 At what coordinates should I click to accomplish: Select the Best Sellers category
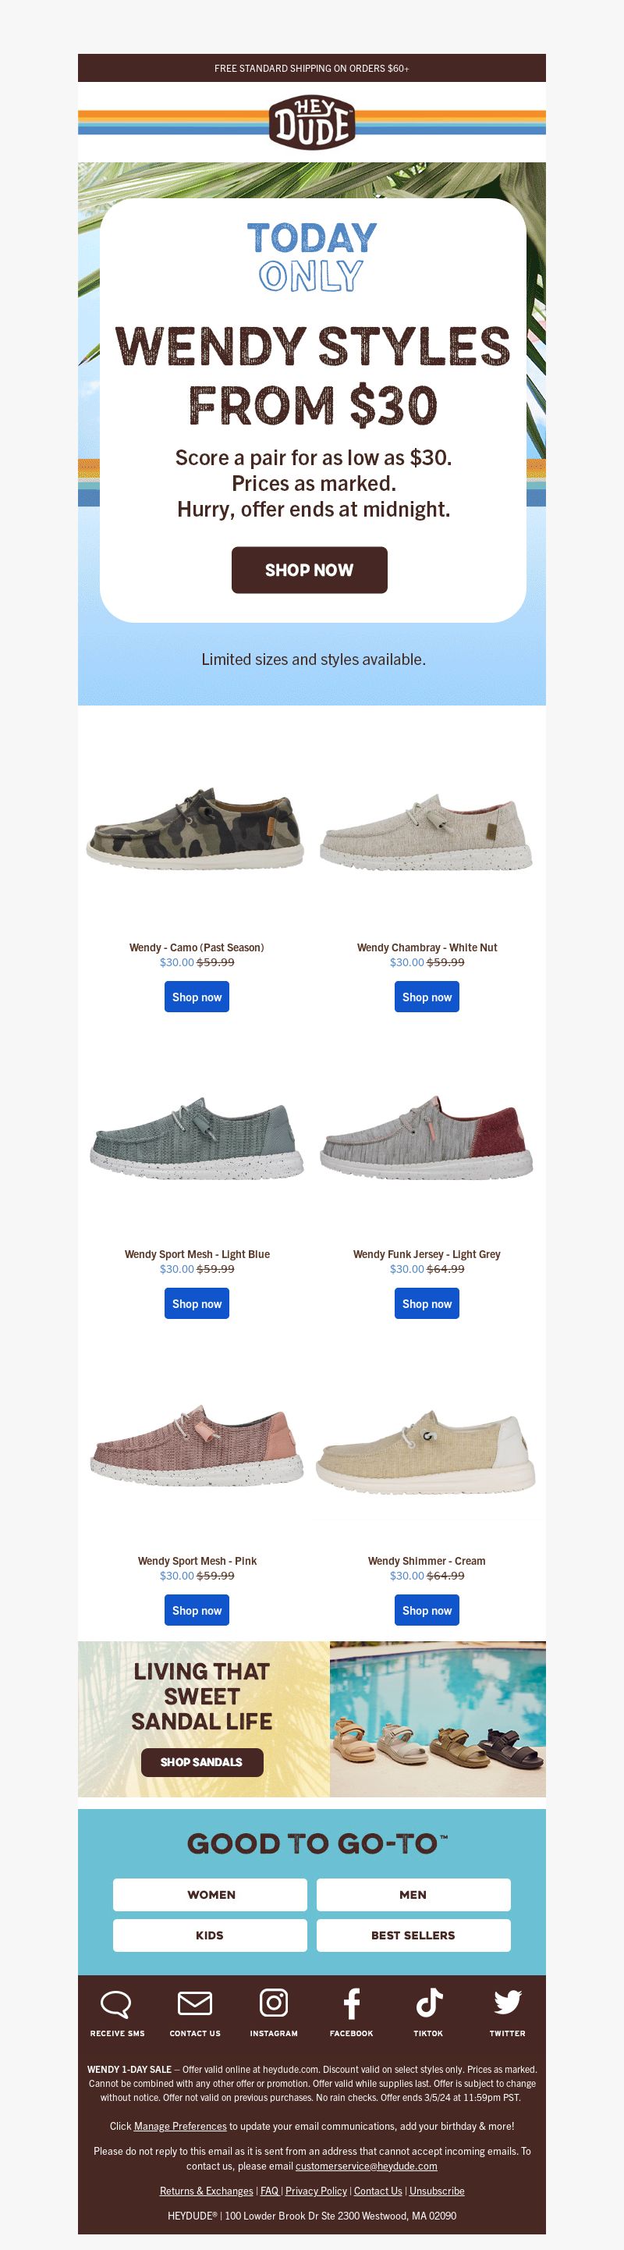pyautogui.click(x=413, y=1935)
